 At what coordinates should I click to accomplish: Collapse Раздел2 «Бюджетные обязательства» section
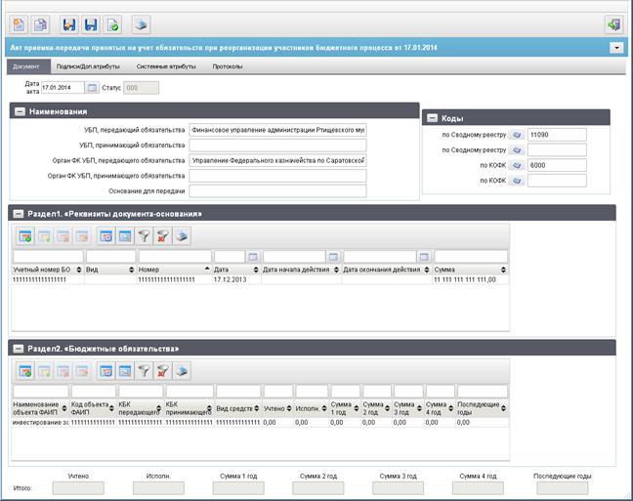[x=19, y=349]
